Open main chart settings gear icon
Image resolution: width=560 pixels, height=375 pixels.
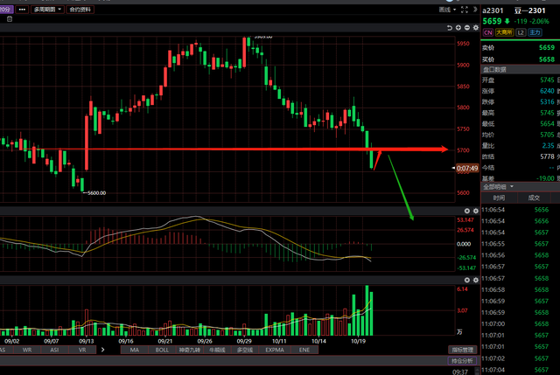click(476, 27)
